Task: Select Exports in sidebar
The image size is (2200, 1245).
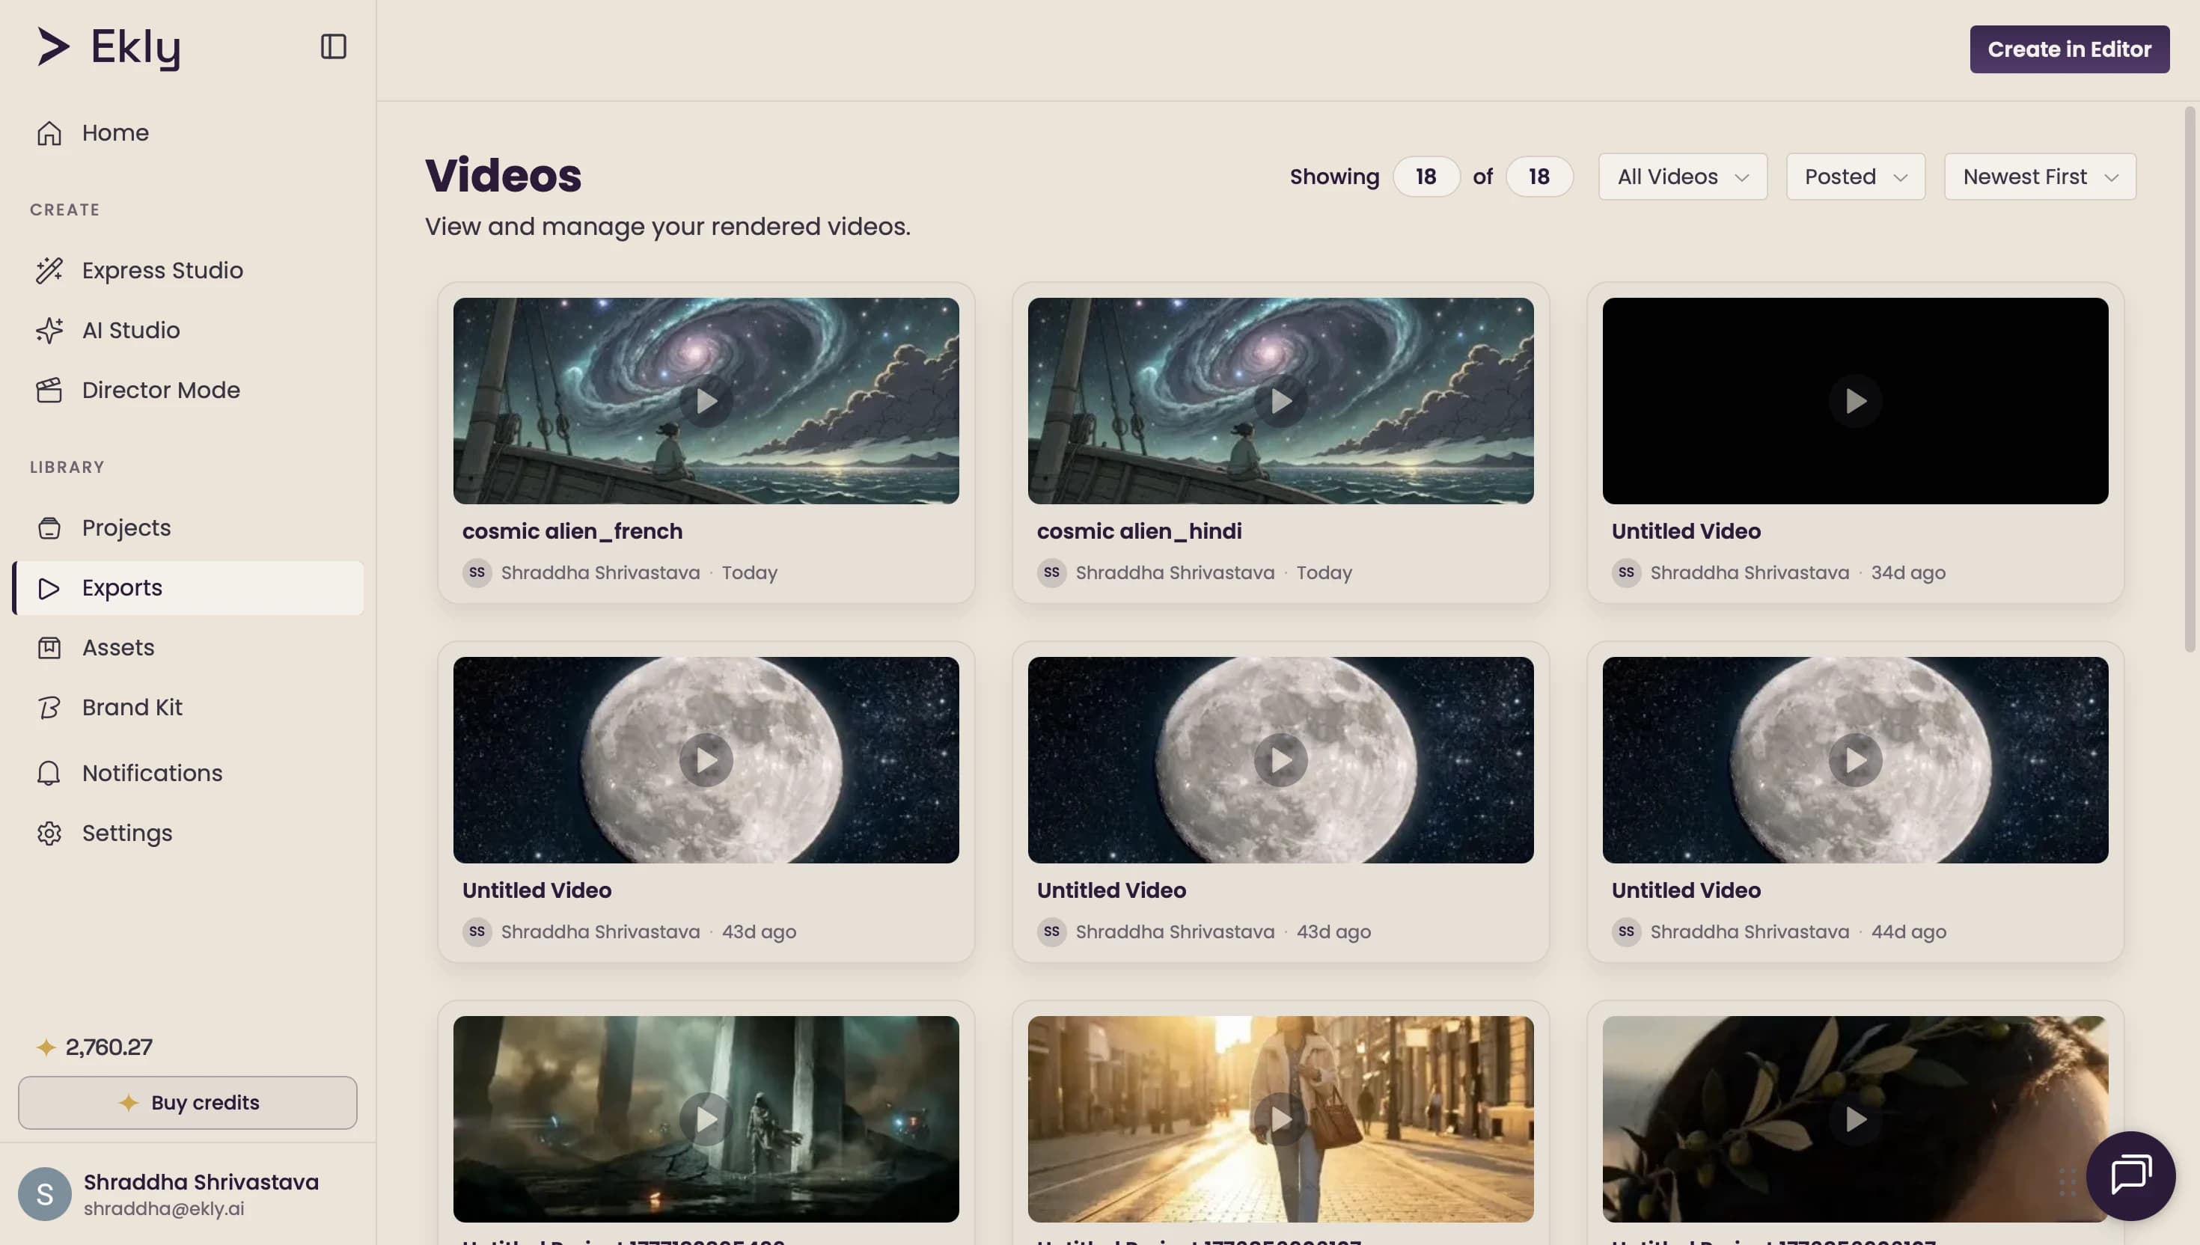Action: (188, 587)
